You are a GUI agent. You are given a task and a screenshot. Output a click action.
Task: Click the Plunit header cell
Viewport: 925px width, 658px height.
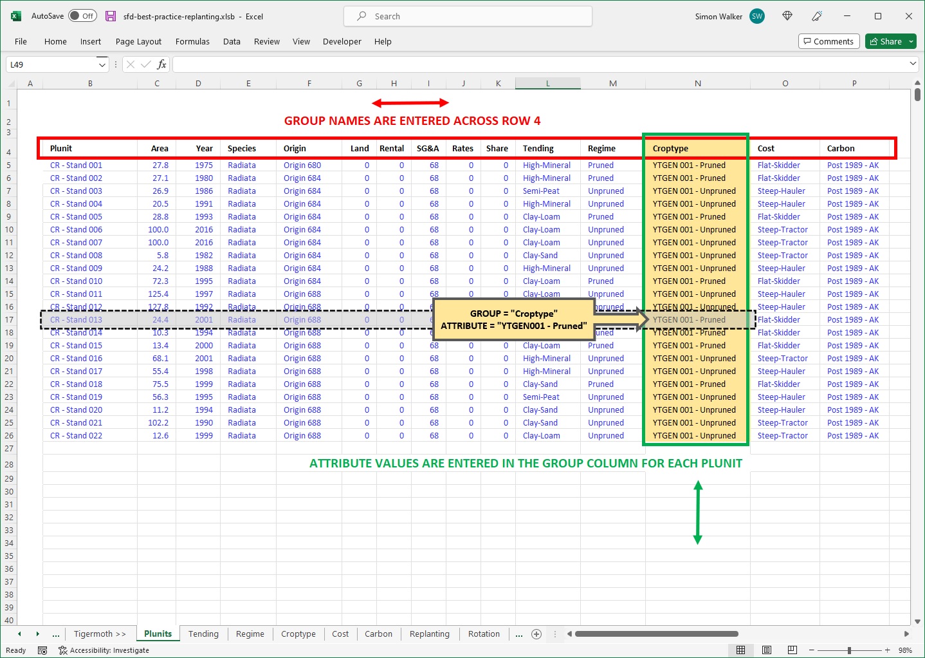pyautogui.click(x=90, y=148)
